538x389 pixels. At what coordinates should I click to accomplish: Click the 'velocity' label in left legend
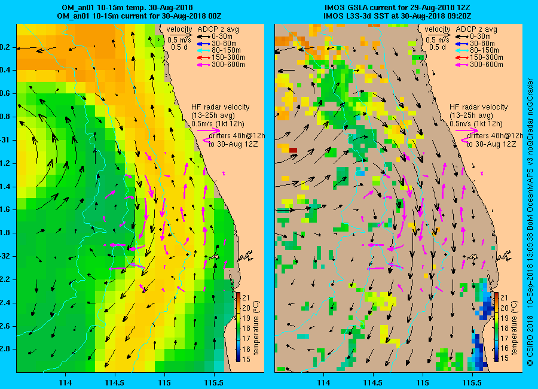[x=179, y=29]
